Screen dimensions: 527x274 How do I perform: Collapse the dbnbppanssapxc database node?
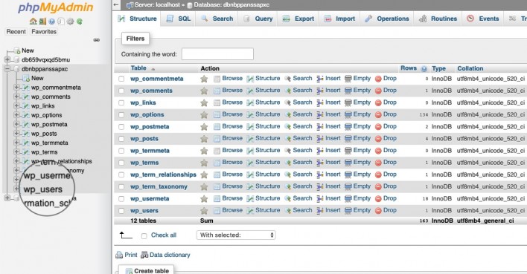coord(7,69)
